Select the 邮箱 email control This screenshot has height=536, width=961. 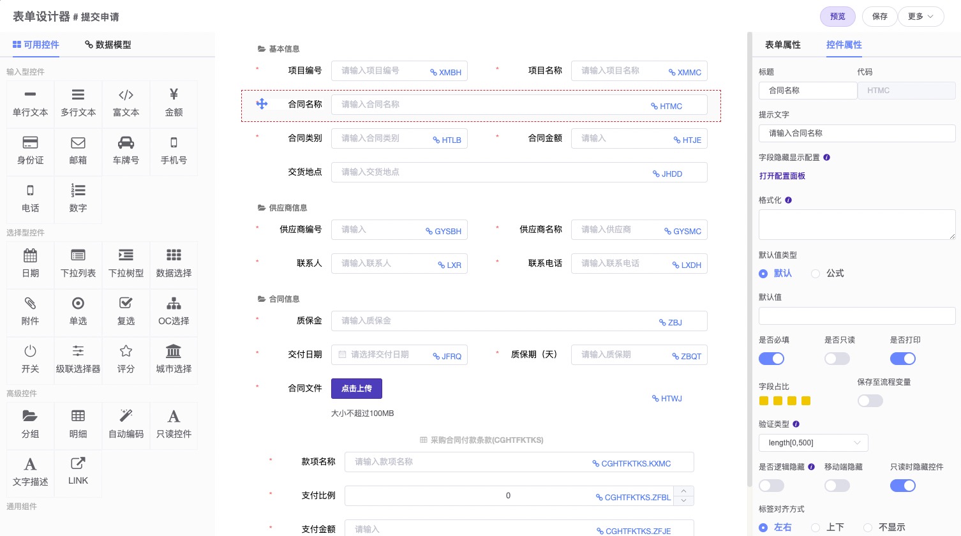point(78,151)
